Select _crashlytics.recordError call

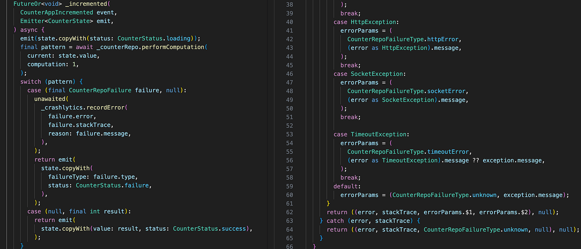(83, 107)
